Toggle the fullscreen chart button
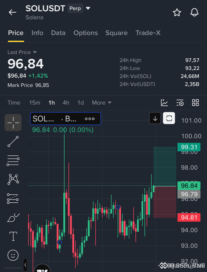 tap(169, 118)
